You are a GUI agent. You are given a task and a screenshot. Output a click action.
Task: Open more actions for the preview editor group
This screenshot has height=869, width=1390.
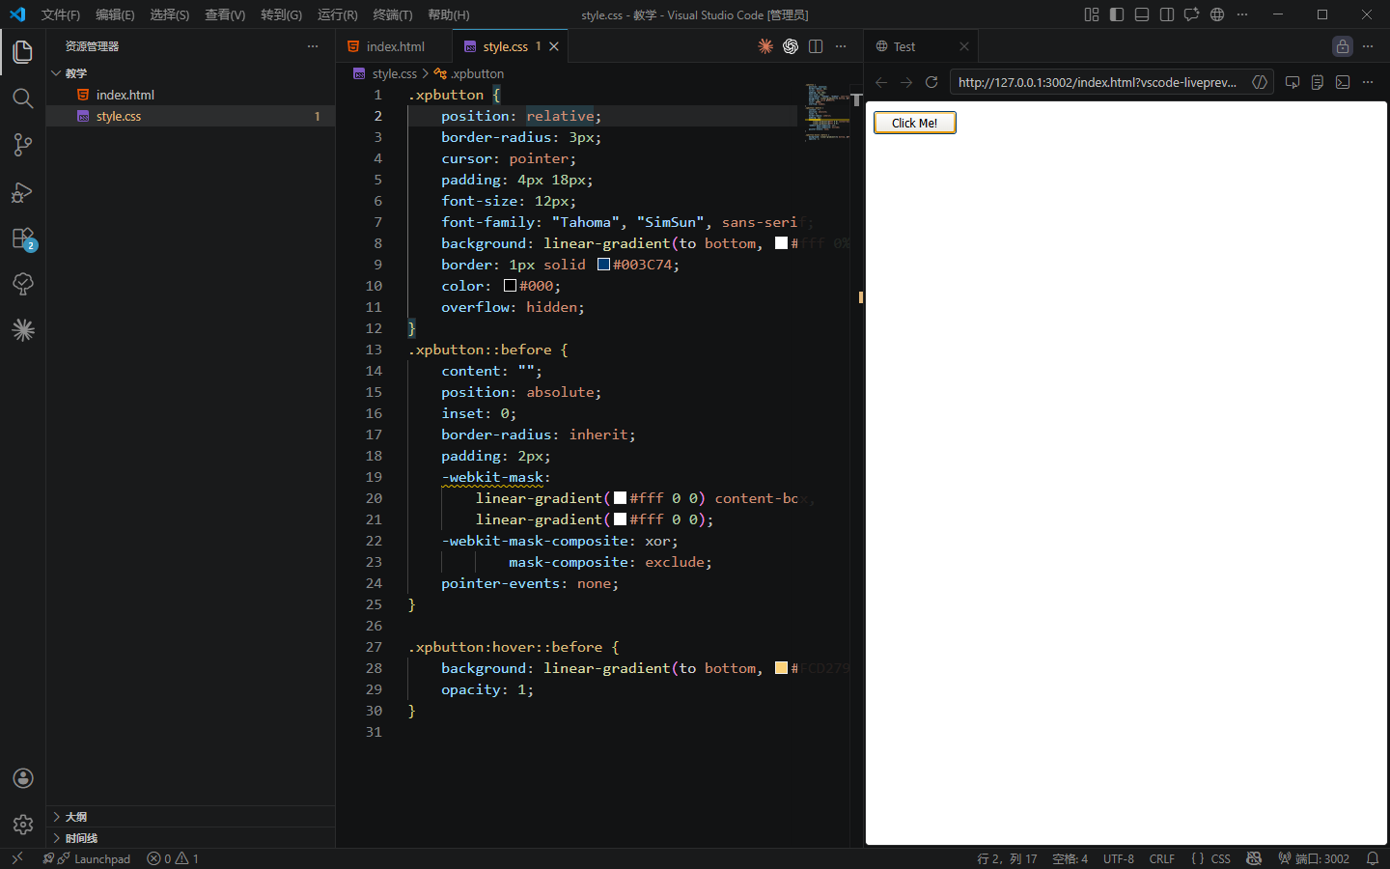(x=1368, y=46)
